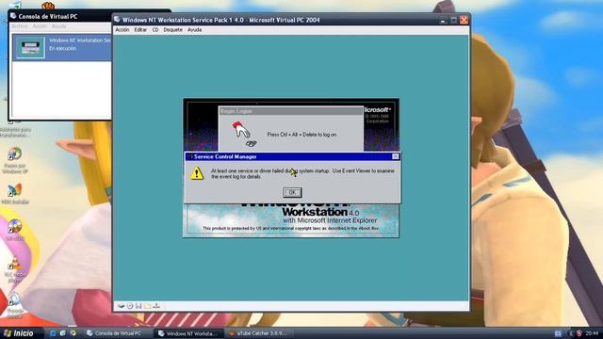Click the blue tray icon left of the chevron
The width and height of the screenshot is (603, 339).
pyautogui.click(x=558, y=333)
